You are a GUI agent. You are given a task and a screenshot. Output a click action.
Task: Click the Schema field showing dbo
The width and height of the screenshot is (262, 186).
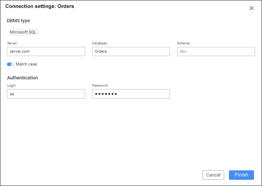216,51
